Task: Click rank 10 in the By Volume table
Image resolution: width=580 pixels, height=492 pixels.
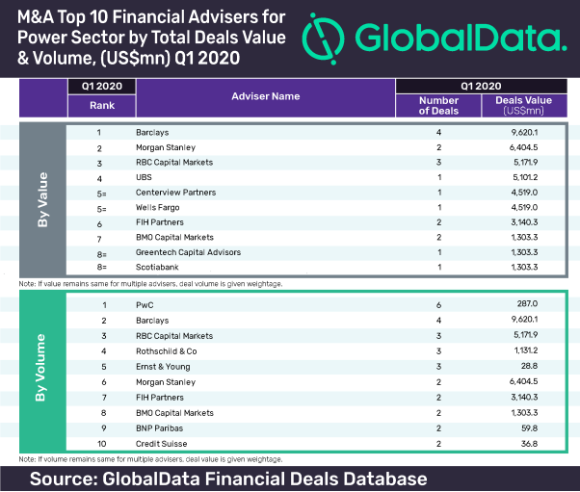Action: pyautogui.click(x=102, y=444)
